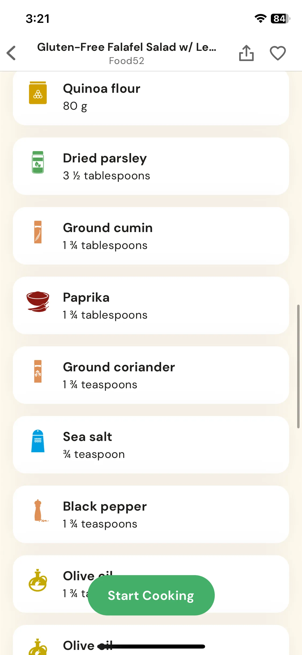
Task: Tap the black pepper grinder icon
Action: pos(40,510)
